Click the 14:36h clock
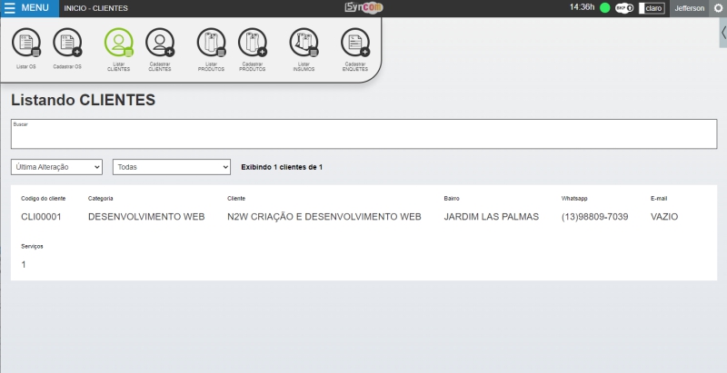Image resolution: width=727 pixels, height=373 pixels. coord(582,7)
